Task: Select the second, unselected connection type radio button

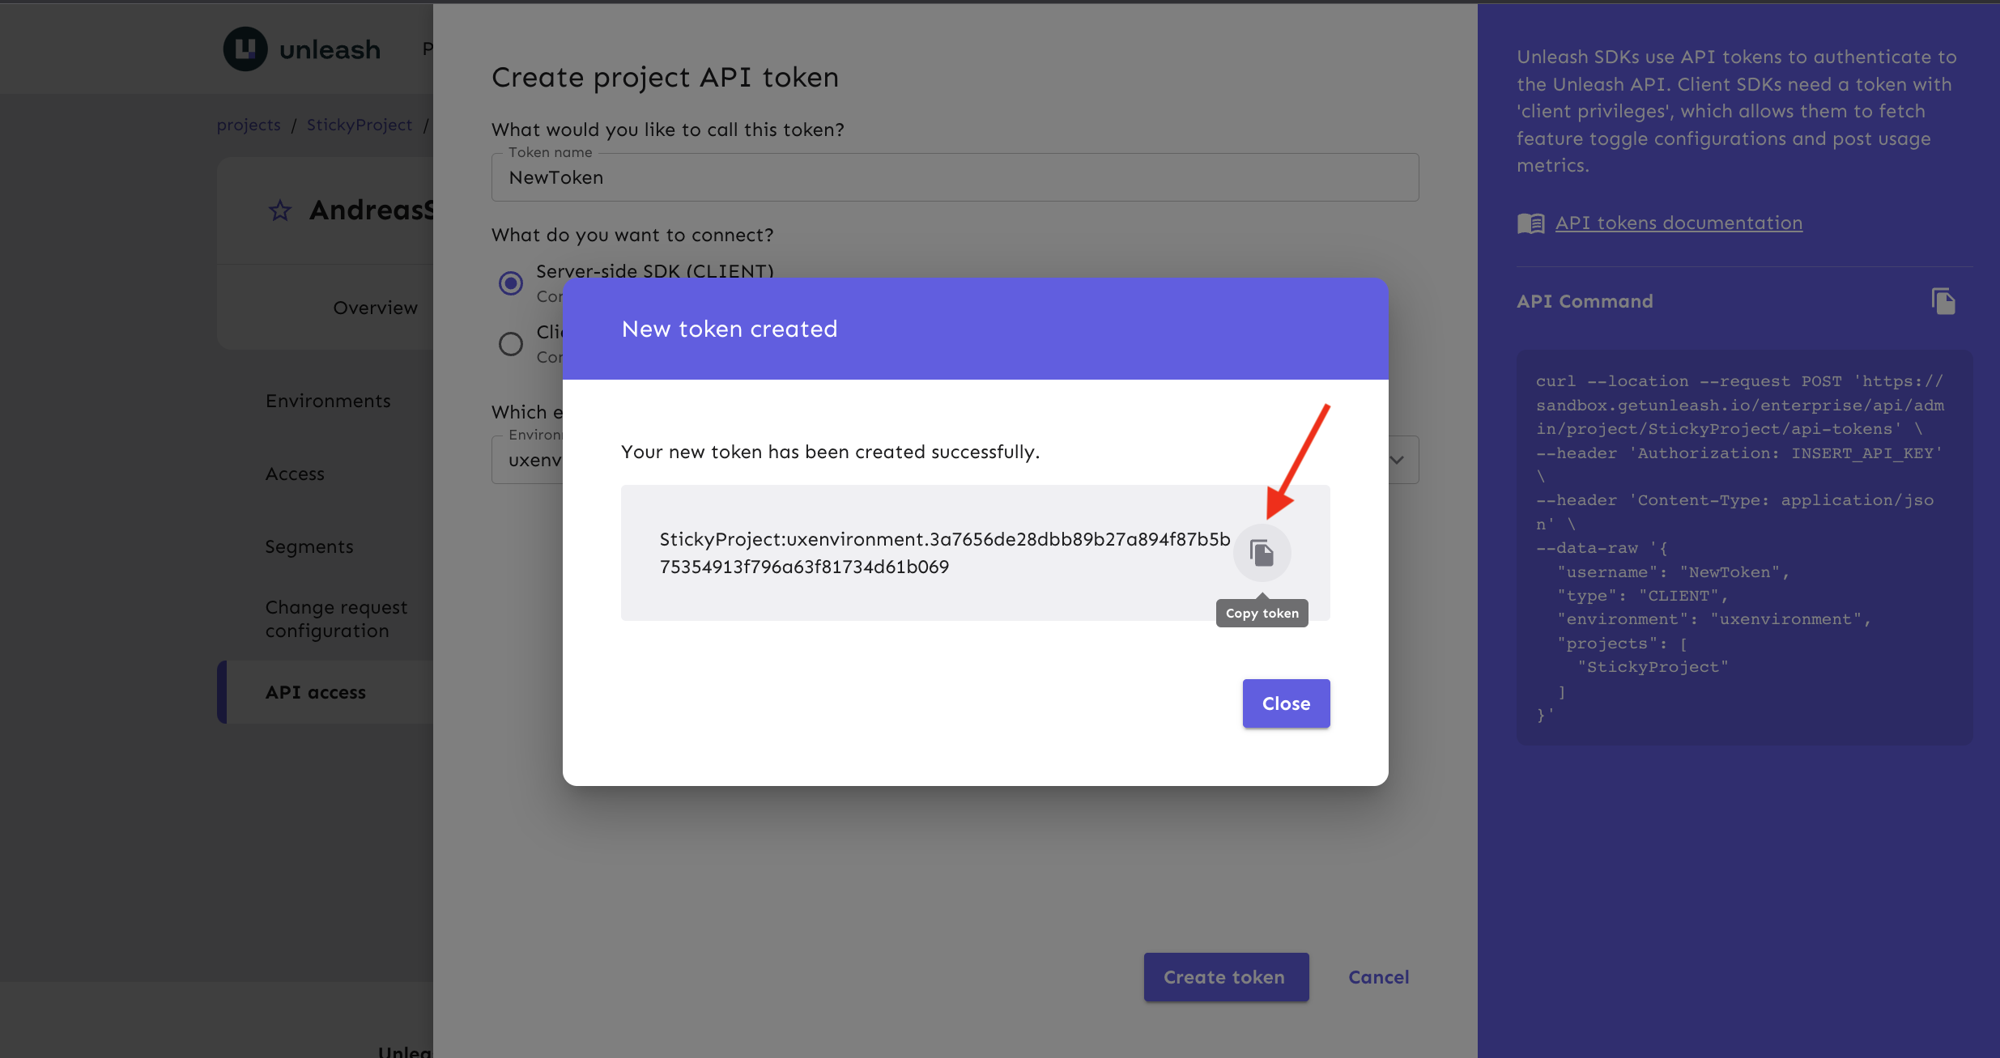Action: [511, 344]
